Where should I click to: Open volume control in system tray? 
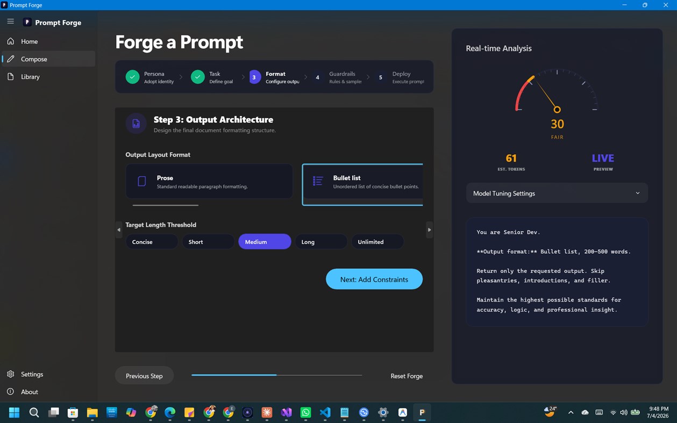623,412
